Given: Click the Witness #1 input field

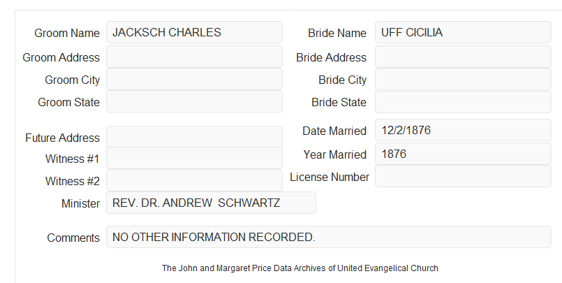Looking at the screenshot, I should 194,158.
